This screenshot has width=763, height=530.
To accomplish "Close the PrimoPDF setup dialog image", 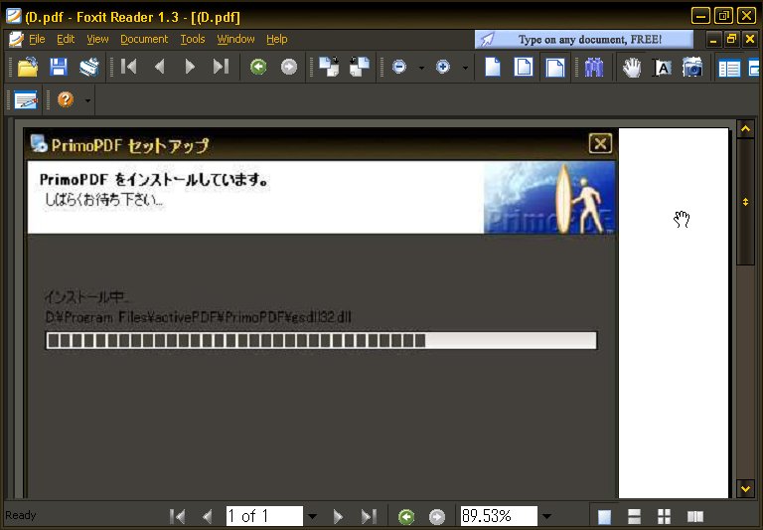I will [600, 144].
